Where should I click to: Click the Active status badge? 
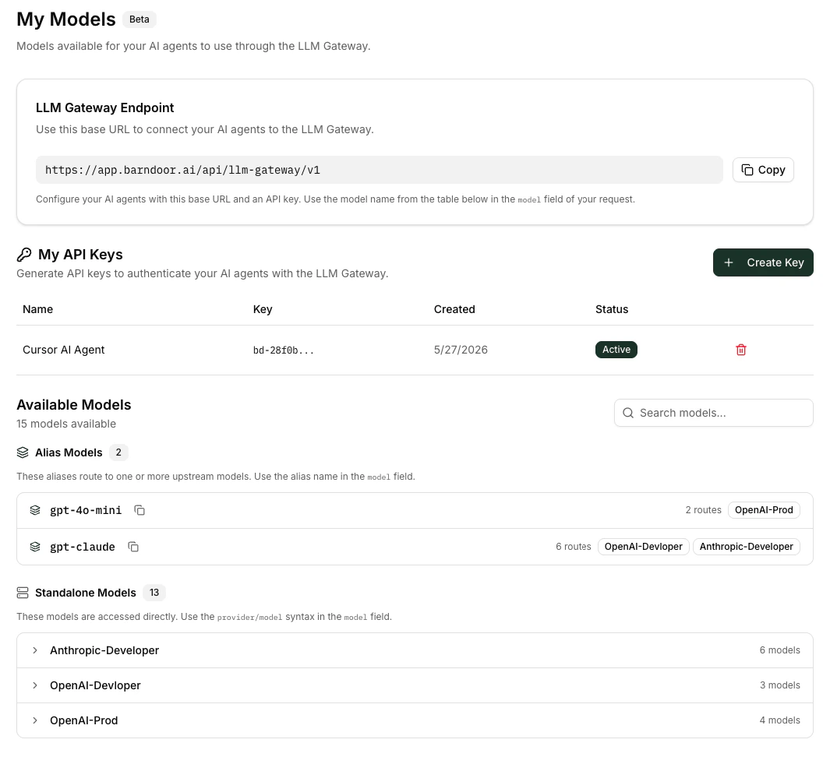pyautogui.click(x=616, y=350)
